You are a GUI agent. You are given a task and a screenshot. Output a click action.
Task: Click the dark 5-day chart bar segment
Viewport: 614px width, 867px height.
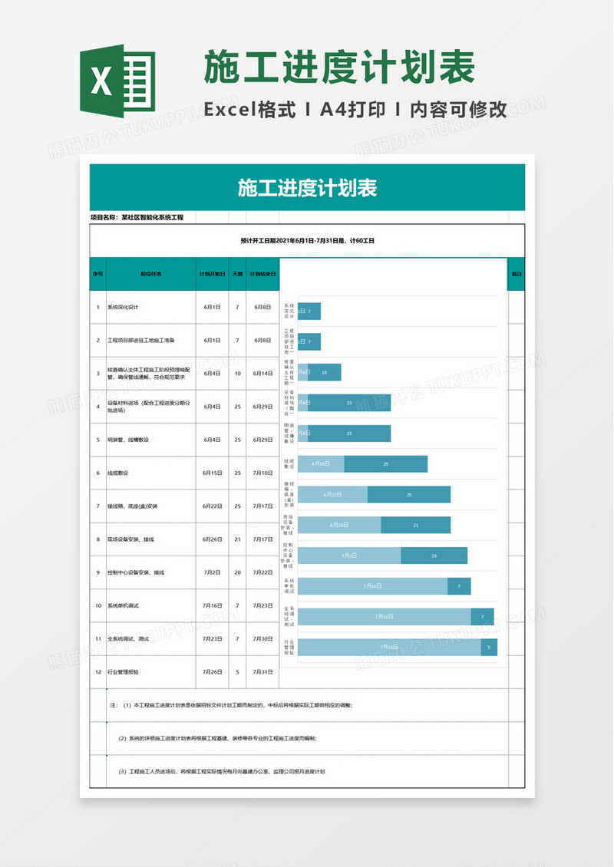pos(489,647)
